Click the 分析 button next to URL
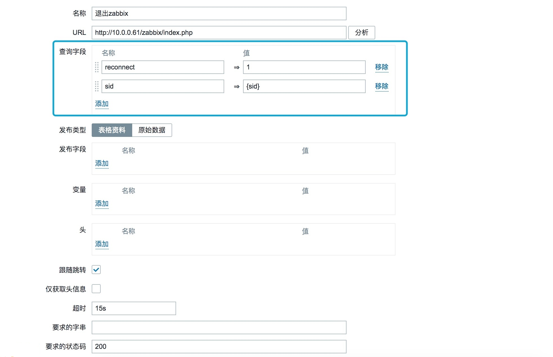The image size is (553, 357). coord(361,33)
